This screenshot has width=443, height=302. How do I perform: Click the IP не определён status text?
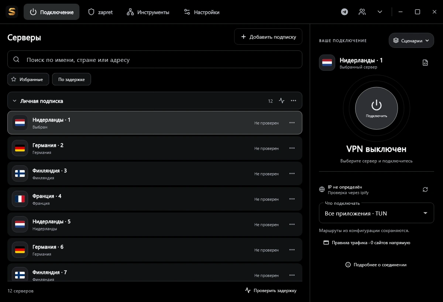pos(345,187)
